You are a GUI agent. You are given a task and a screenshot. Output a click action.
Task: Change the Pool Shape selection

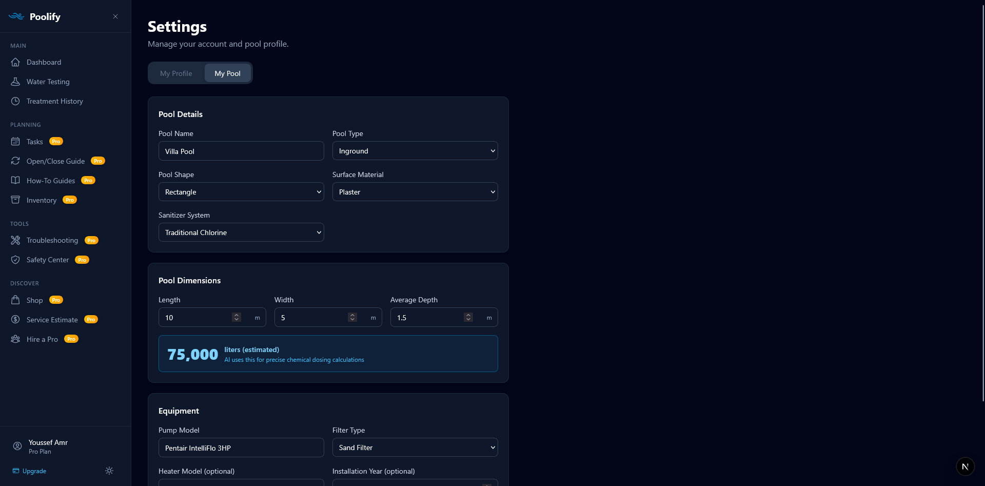tap(241, 191)
